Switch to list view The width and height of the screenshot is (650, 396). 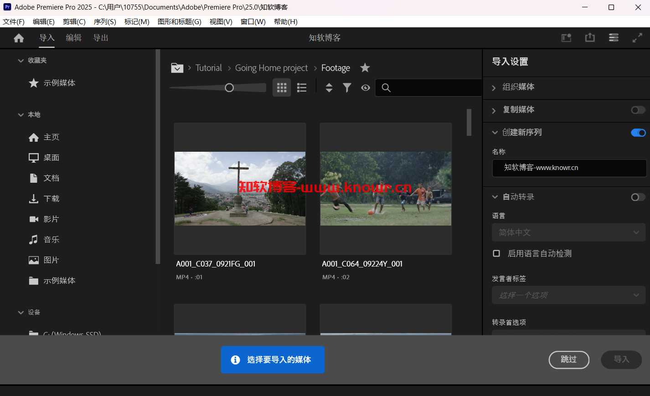302,87
